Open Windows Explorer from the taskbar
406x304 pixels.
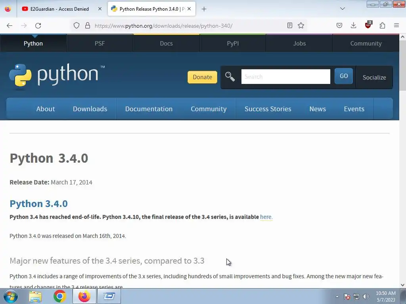tap(35, 296)
